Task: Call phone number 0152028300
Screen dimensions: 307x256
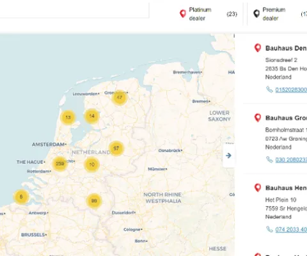Action: click(291, 90)
